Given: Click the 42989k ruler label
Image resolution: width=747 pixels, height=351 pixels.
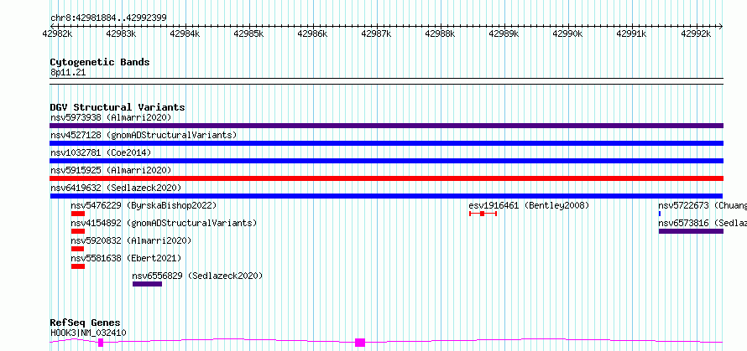Looking at the screenshot, I should pyautogui.click(x=504, y=34).
